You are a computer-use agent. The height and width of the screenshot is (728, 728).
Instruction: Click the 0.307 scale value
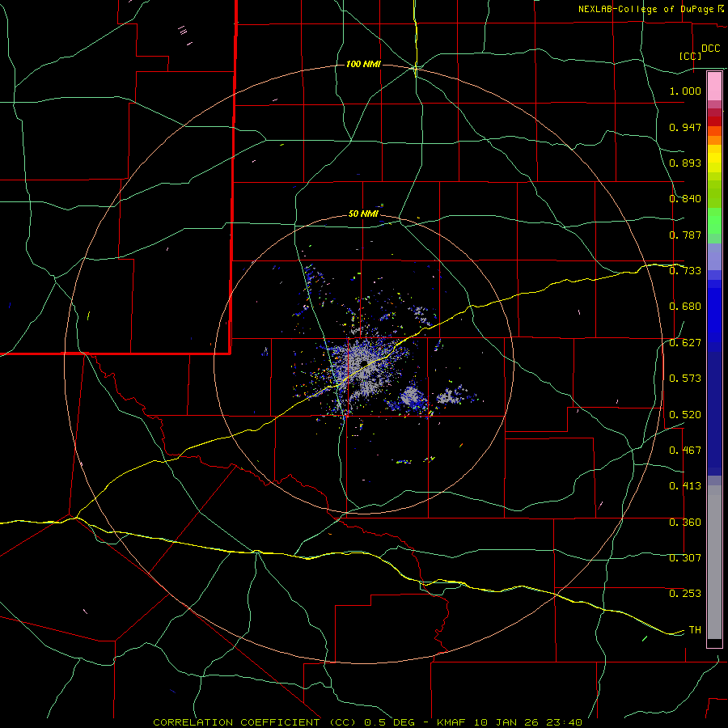[685, 558]
